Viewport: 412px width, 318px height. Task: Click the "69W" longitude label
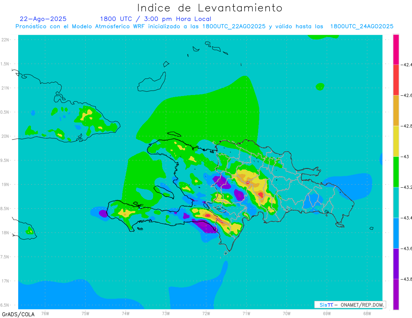point(327,313)
